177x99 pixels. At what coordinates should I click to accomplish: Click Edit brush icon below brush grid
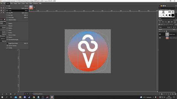[160, 22]
